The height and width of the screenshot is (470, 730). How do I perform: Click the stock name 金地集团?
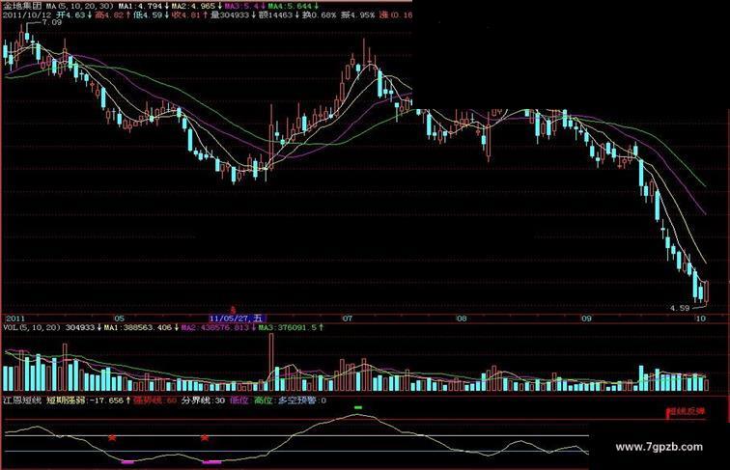[22, 6]
